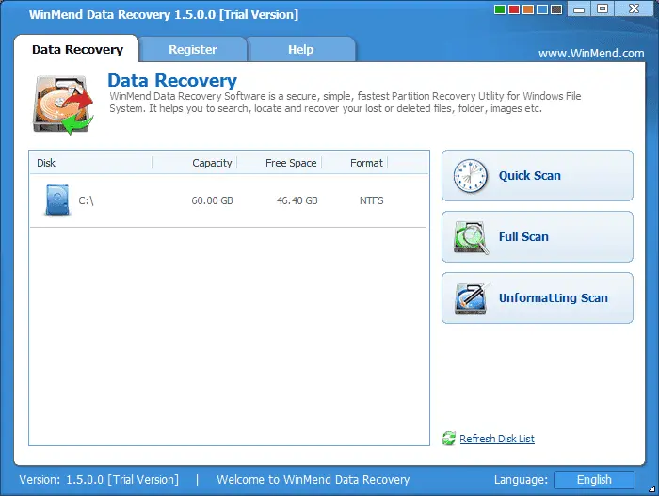Grab the window resize grip corner
The height and width of the screenshot is (496, 659).
[x=651, y=488]
